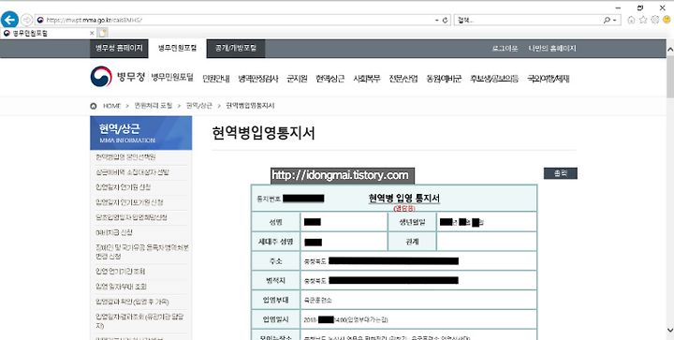Image resolution: width=674 pixels, height=340 pixels.
Task: Go back with the browser back arrow
Action: [x=9, y=20]
